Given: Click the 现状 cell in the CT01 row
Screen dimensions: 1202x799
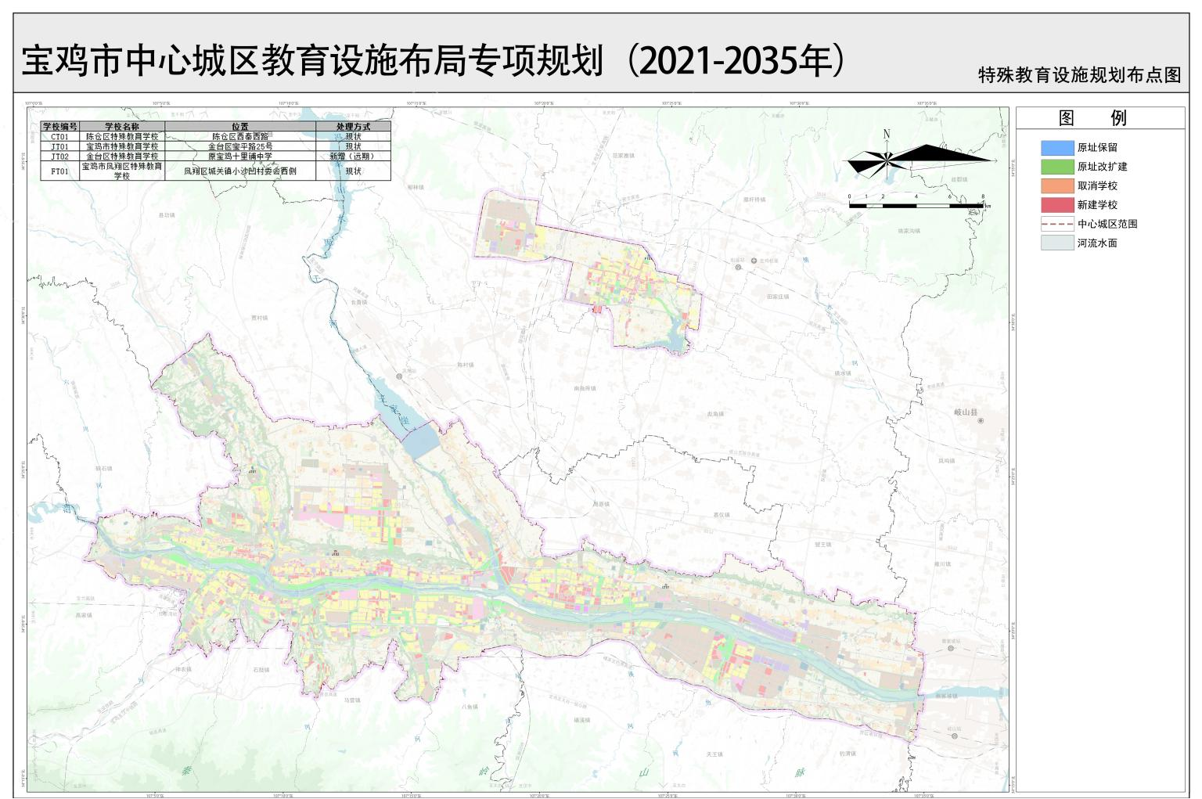Looking at the screenshot, I should click(x=353, y=136).
